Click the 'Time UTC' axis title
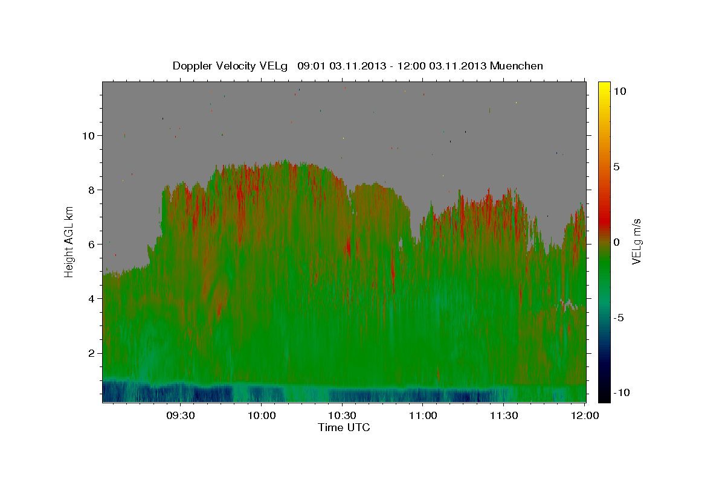The width and height of the screenshot is (725, 483). coord(344,428)
